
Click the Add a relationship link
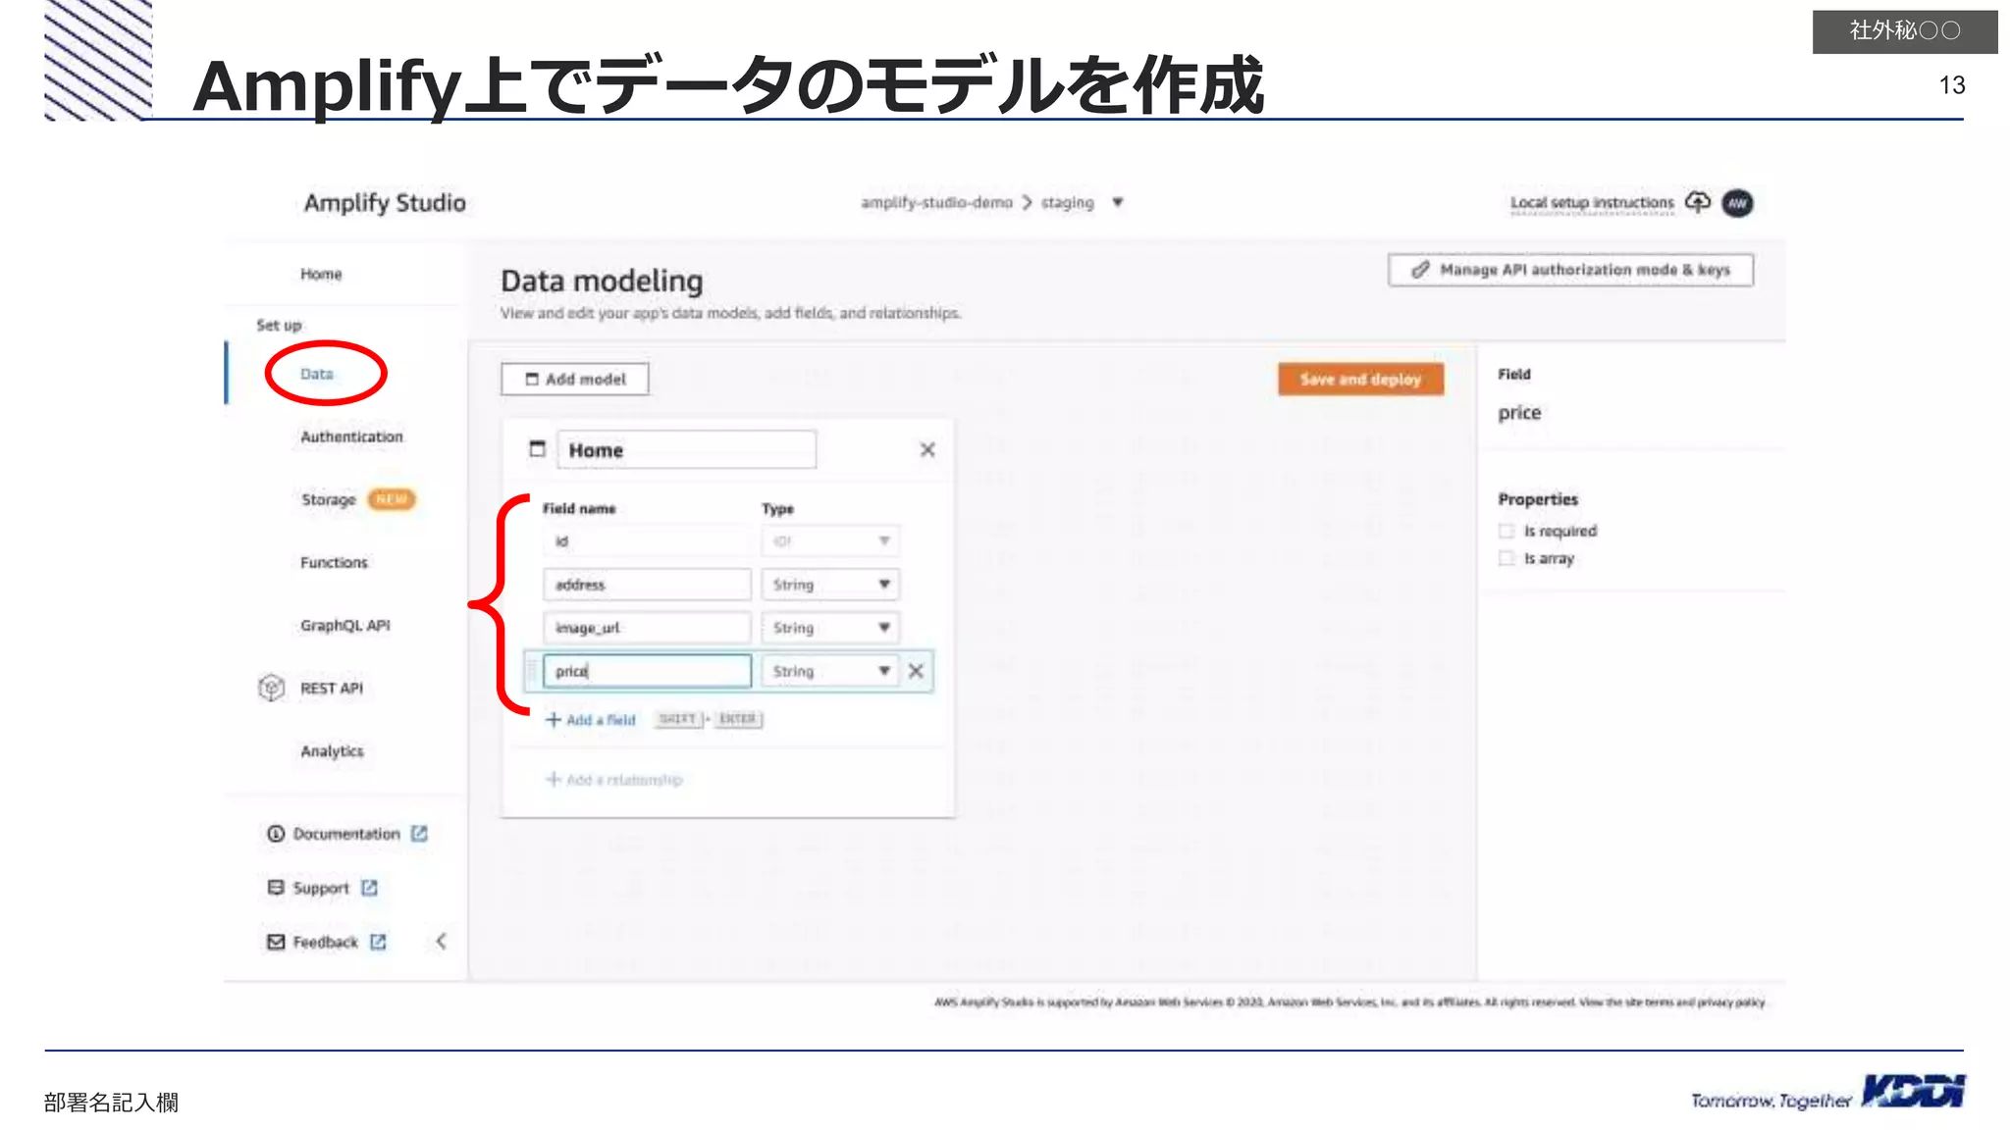[624, 780]
